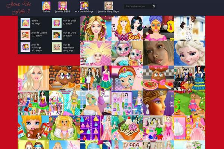
Task: Open the purple wardrobe with pink gown thumbnail
Action: pyautogui.click(x=96, y=128)
